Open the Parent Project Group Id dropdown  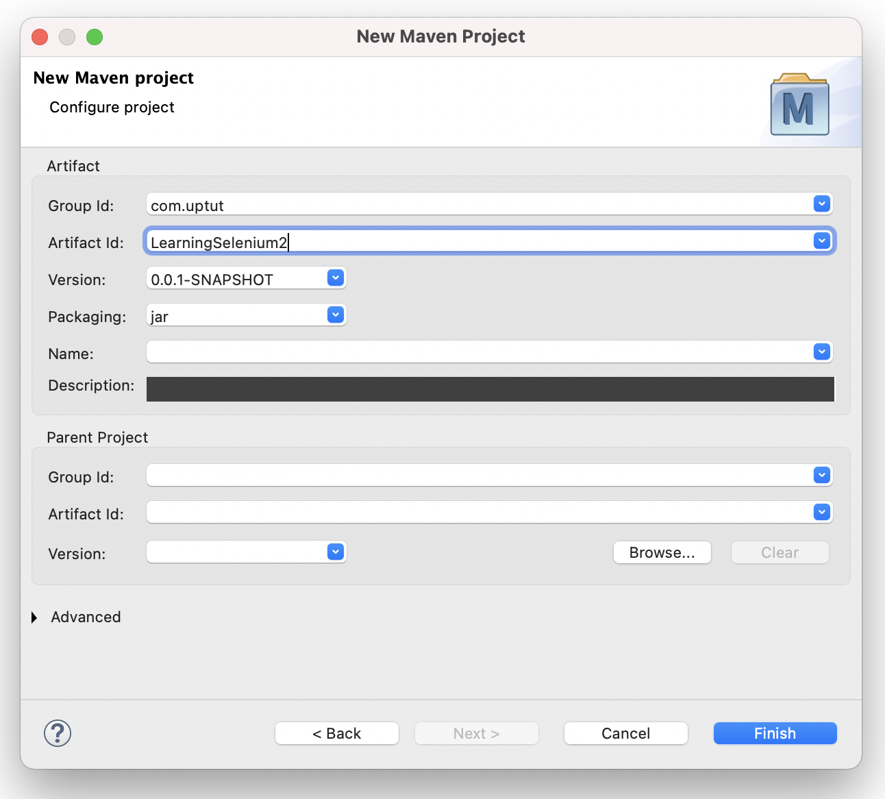click(822, 475)
